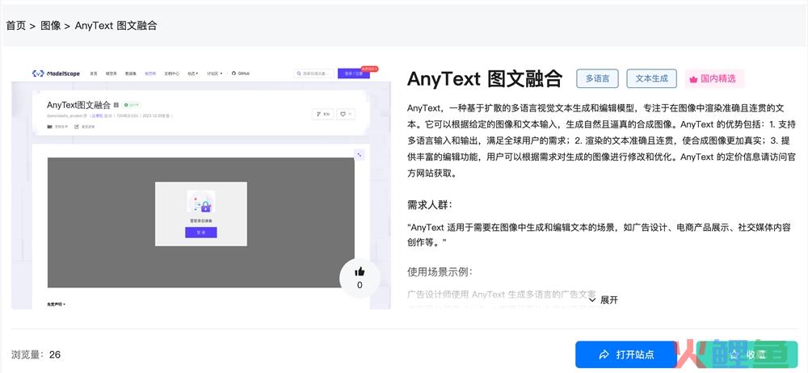808x373 pixels.
Task: Click the fullscreen expand icon in preview
Action: click(x=360, y=155)
